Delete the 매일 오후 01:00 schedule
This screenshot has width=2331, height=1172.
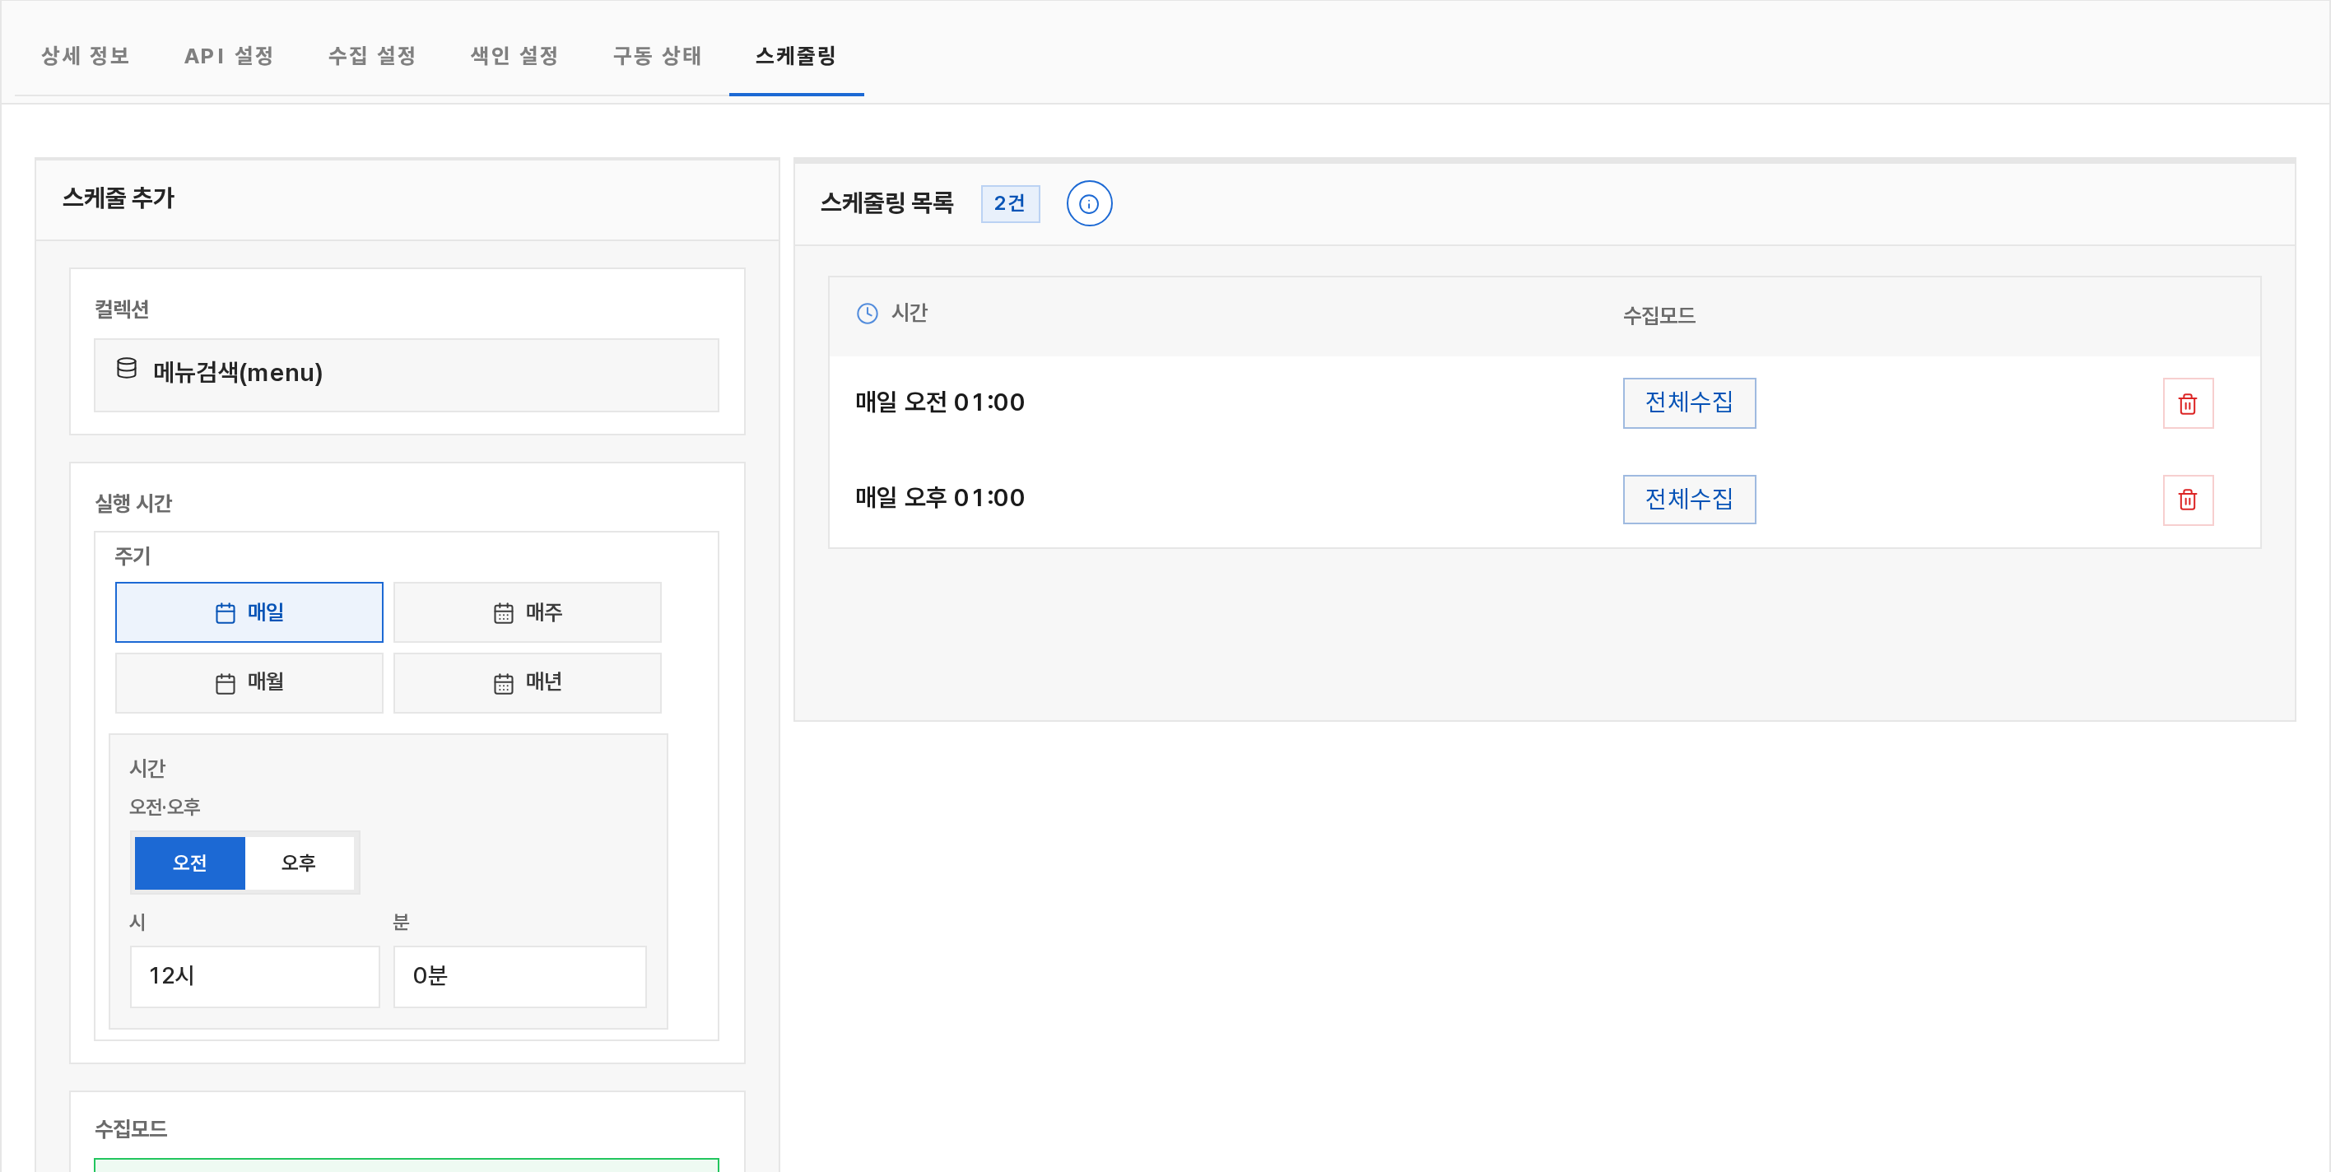click(x=2188, y=500)
